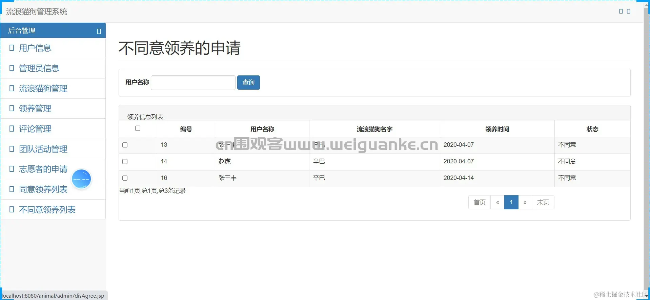Check the row for 赵虎, 编号 14
Image resolution: width=650 pixels, height=300 pixels.
tap(125, 161)
